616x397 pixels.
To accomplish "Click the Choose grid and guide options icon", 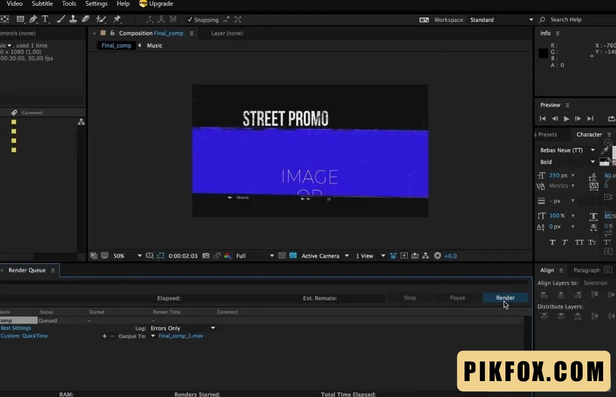I will coord(149,255).
